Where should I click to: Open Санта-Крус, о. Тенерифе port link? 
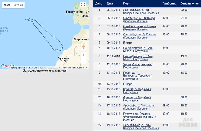coord(139,18)
